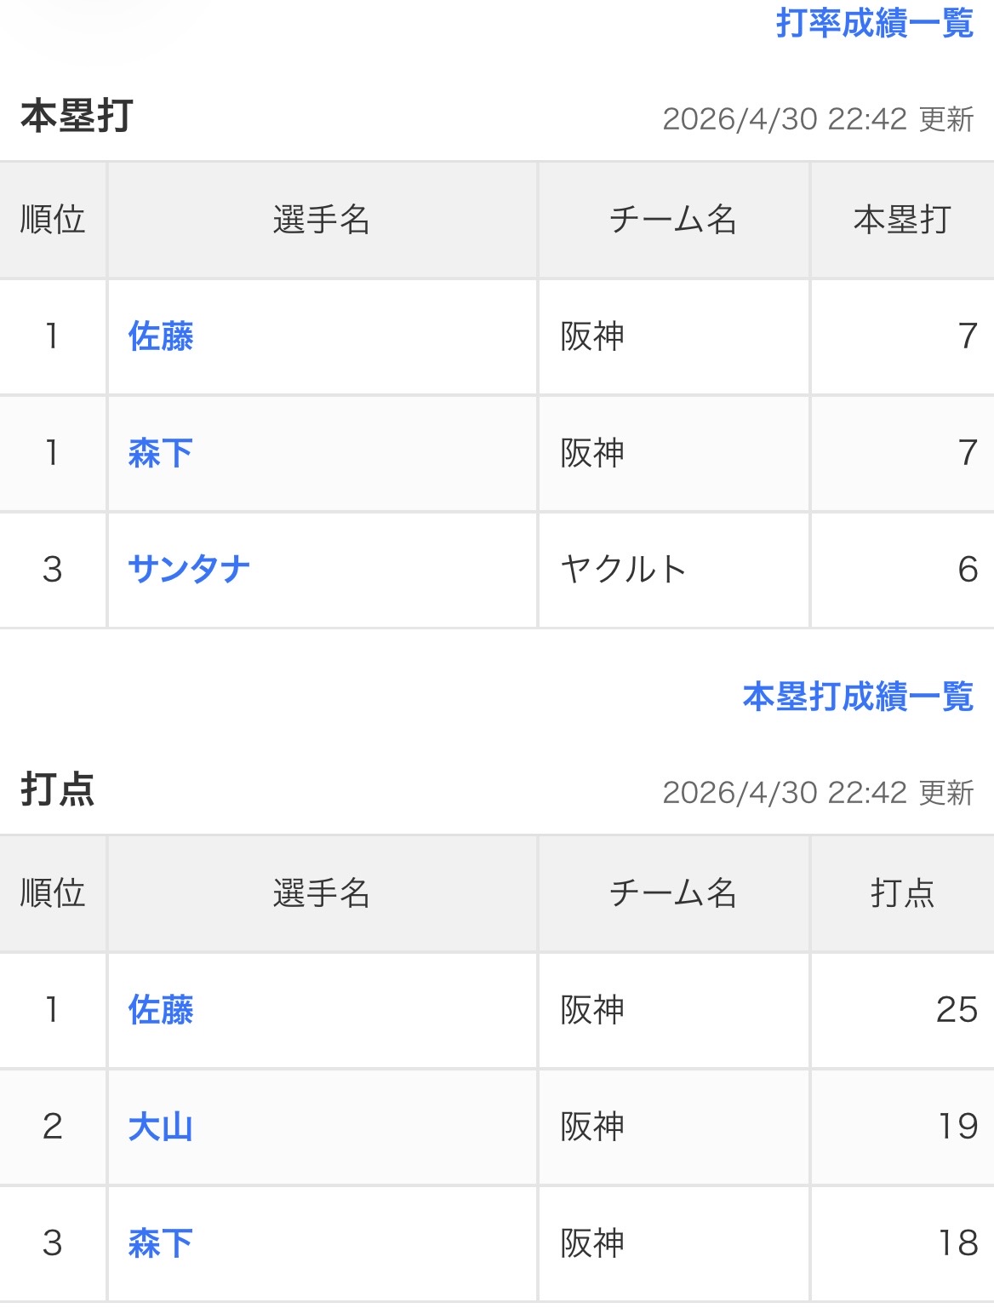Image resolution: width=994 pixels, height=1314 pixels.
Task: Click the 本塁打 column header
Action: pyautogui.click(x=902, y=220)
